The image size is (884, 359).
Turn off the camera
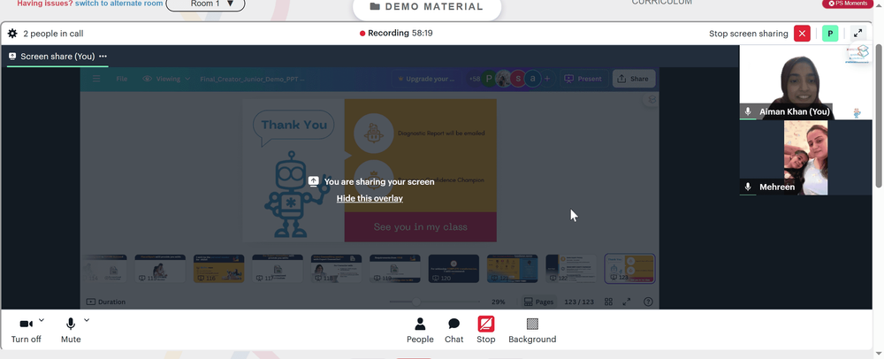[26, 330]
